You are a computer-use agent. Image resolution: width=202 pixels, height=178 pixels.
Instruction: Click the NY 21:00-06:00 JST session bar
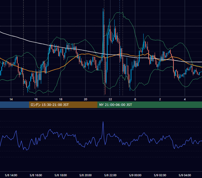pyautogui.click(x=149, y=105)
